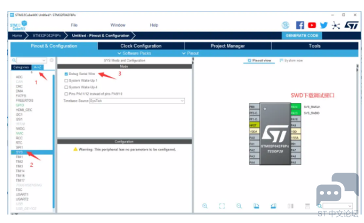Image resolution: width=364 pixels, height=223 pixels.
Task: Click the split view columns icon
Action: pyautogui.click(x=291, y=206)
